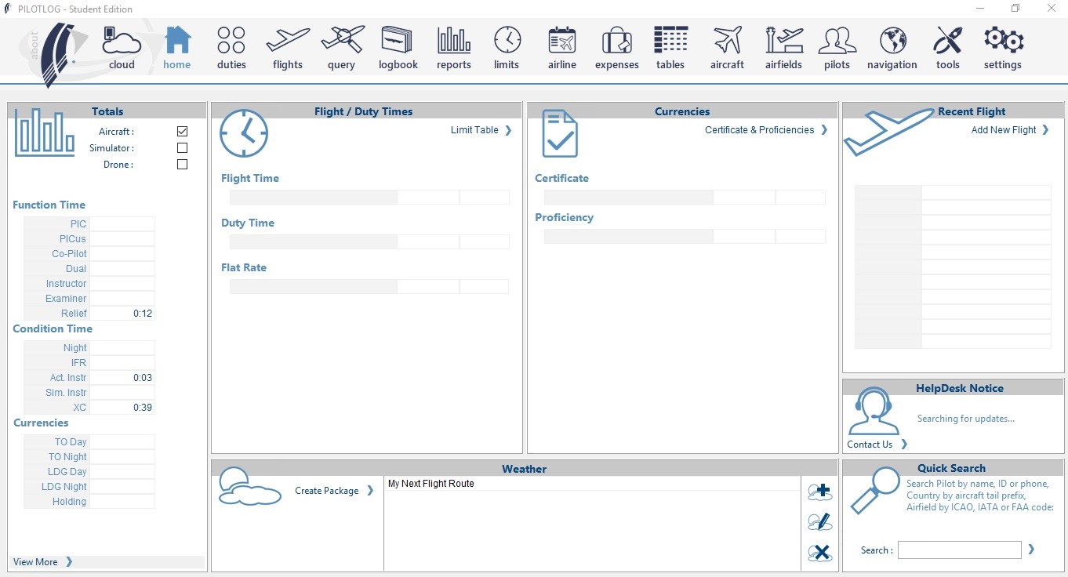This screenshot has height=577, width=1068.
Task: Type in the Quick Search field
Action: pyautogui.click(x=958, y=550)
